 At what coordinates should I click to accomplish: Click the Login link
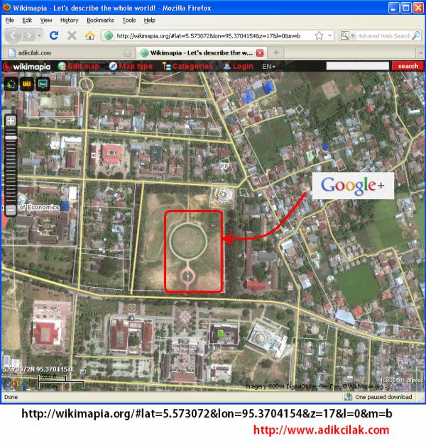[x=239, y=66]
